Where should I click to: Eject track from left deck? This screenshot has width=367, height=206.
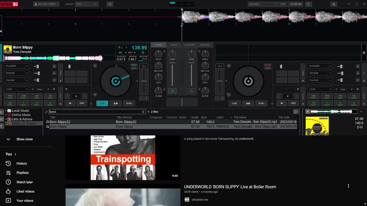pyautogui.click(x=95, y=66)
